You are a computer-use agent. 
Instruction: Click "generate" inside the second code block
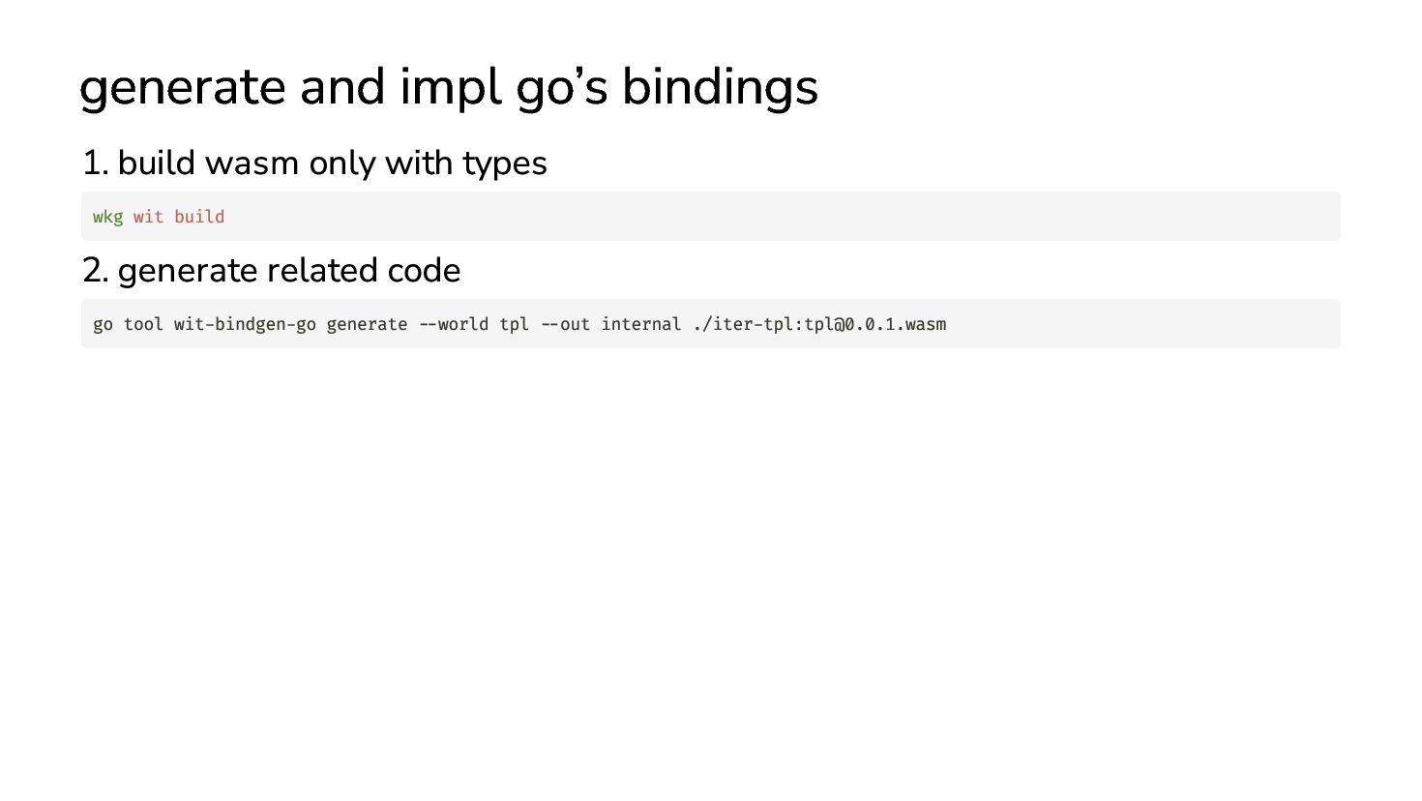pyautogui.click(x=367, y=324)
